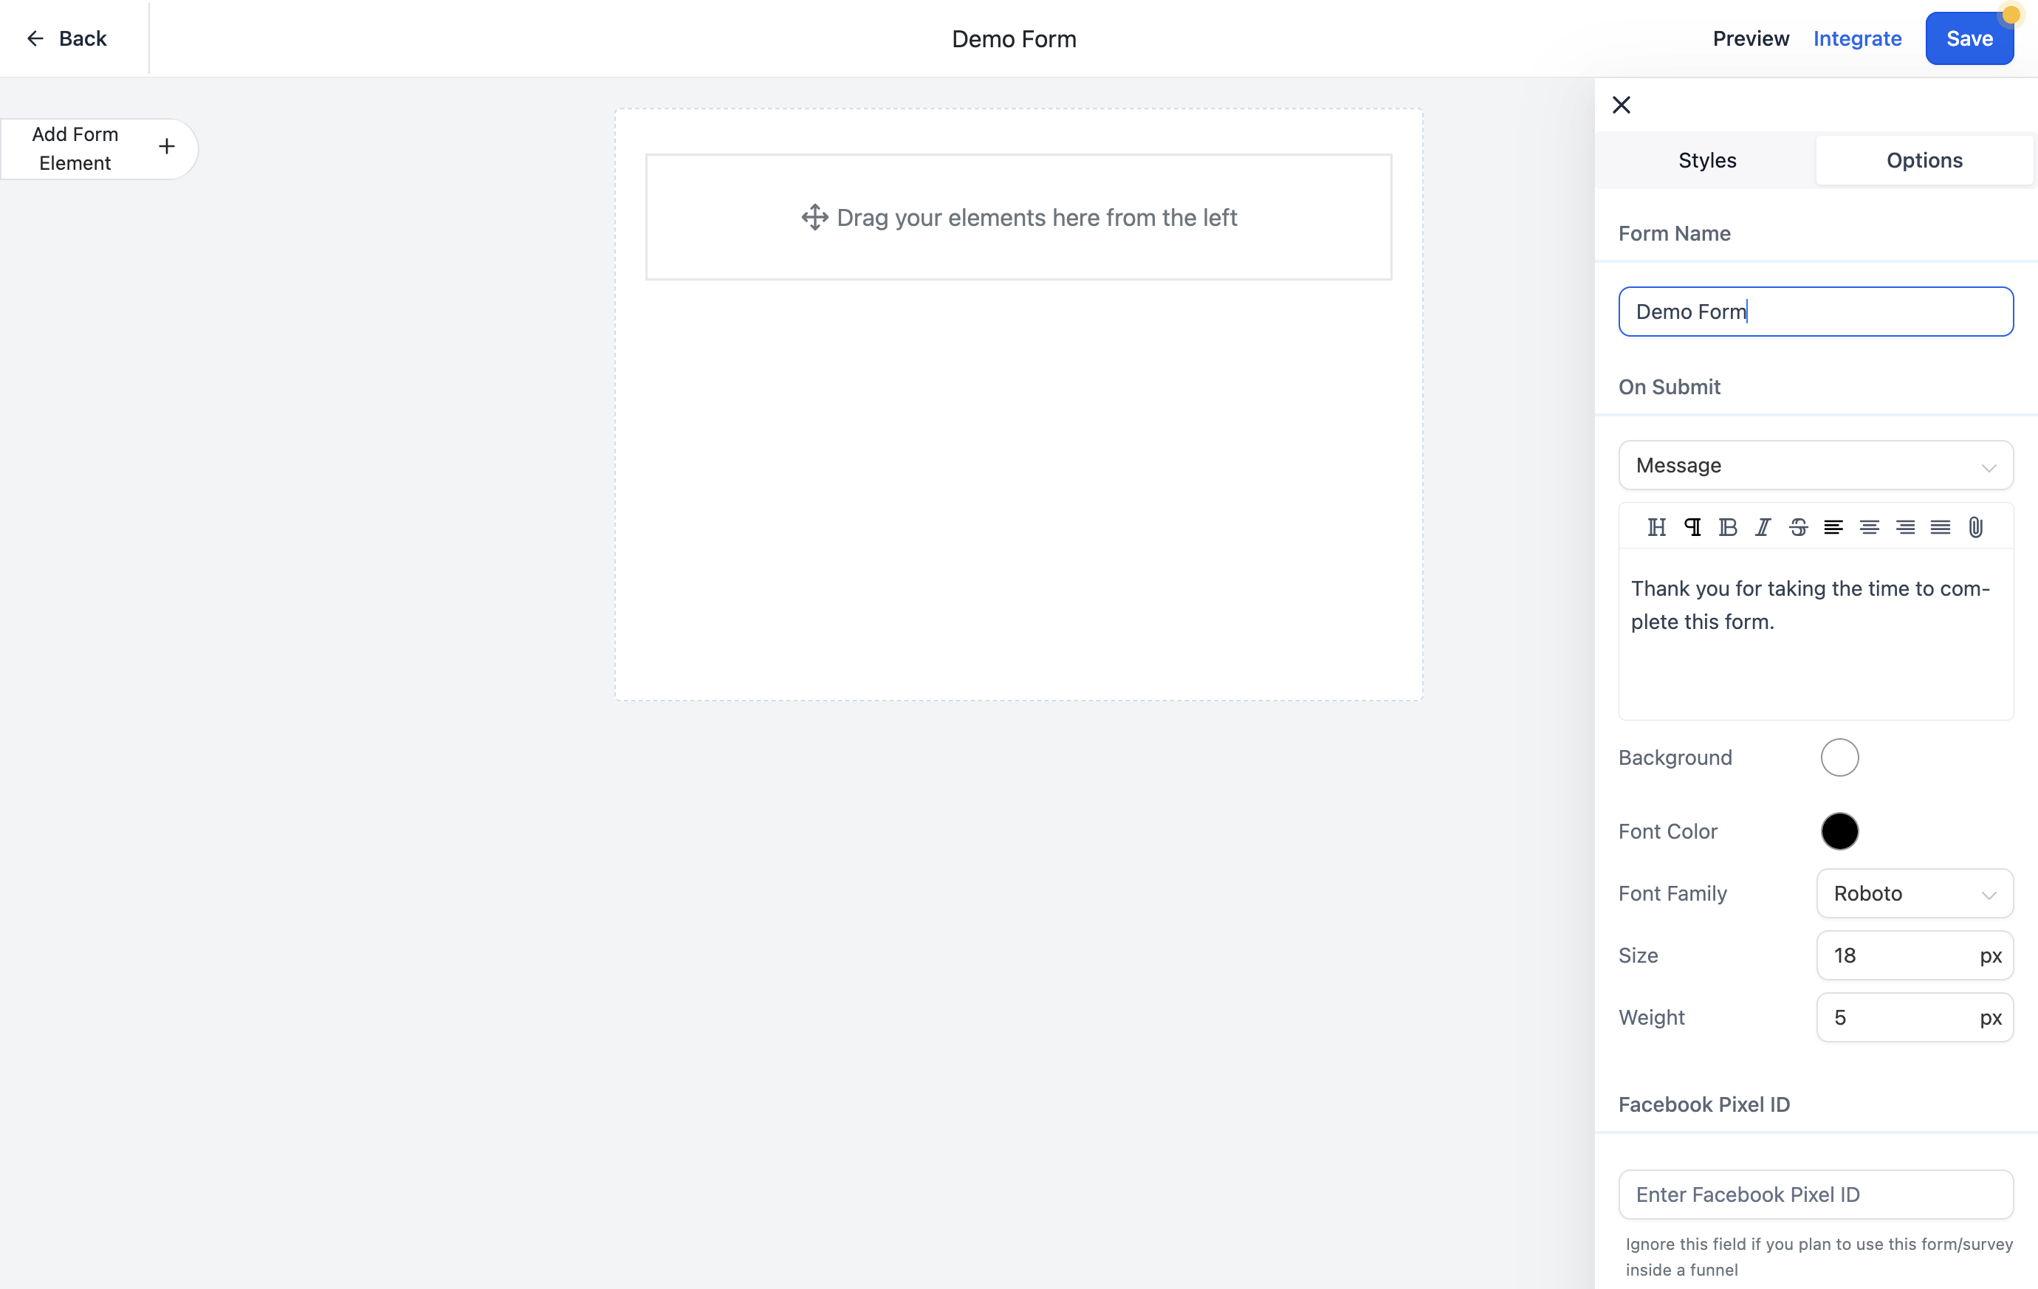Click the plus icon to add form element

pyautogui.click(x=167, y=147)
